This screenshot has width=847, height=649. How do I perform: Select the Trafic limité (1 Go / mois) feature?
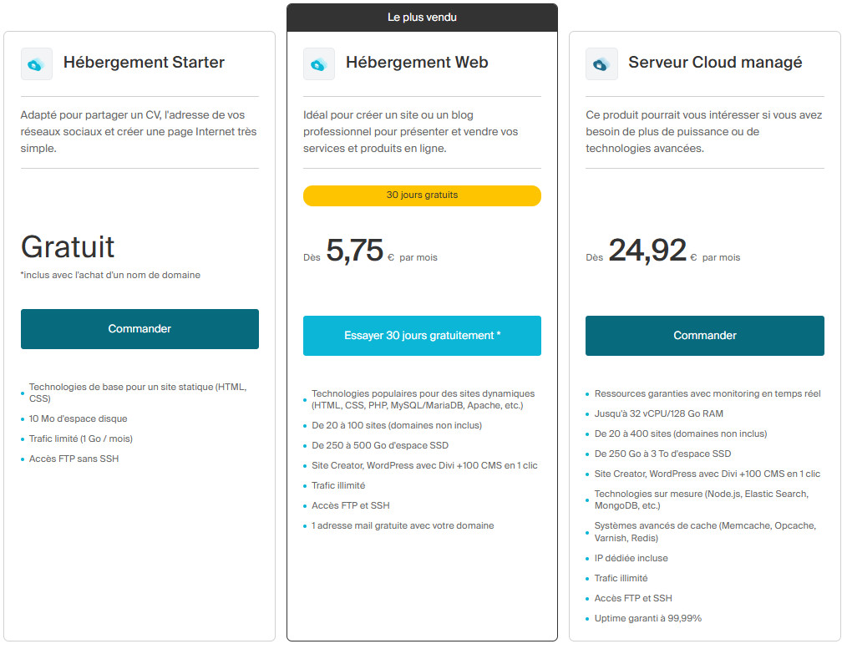(81, 439)
